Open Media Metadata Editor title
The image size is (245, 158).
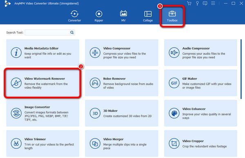pyautogui.click(x=41, y=48)
